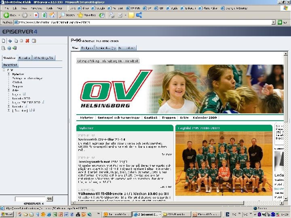The image size is (291, 218).
Task: Click Läs mer under Träningsmatch article
Action: 166,187
